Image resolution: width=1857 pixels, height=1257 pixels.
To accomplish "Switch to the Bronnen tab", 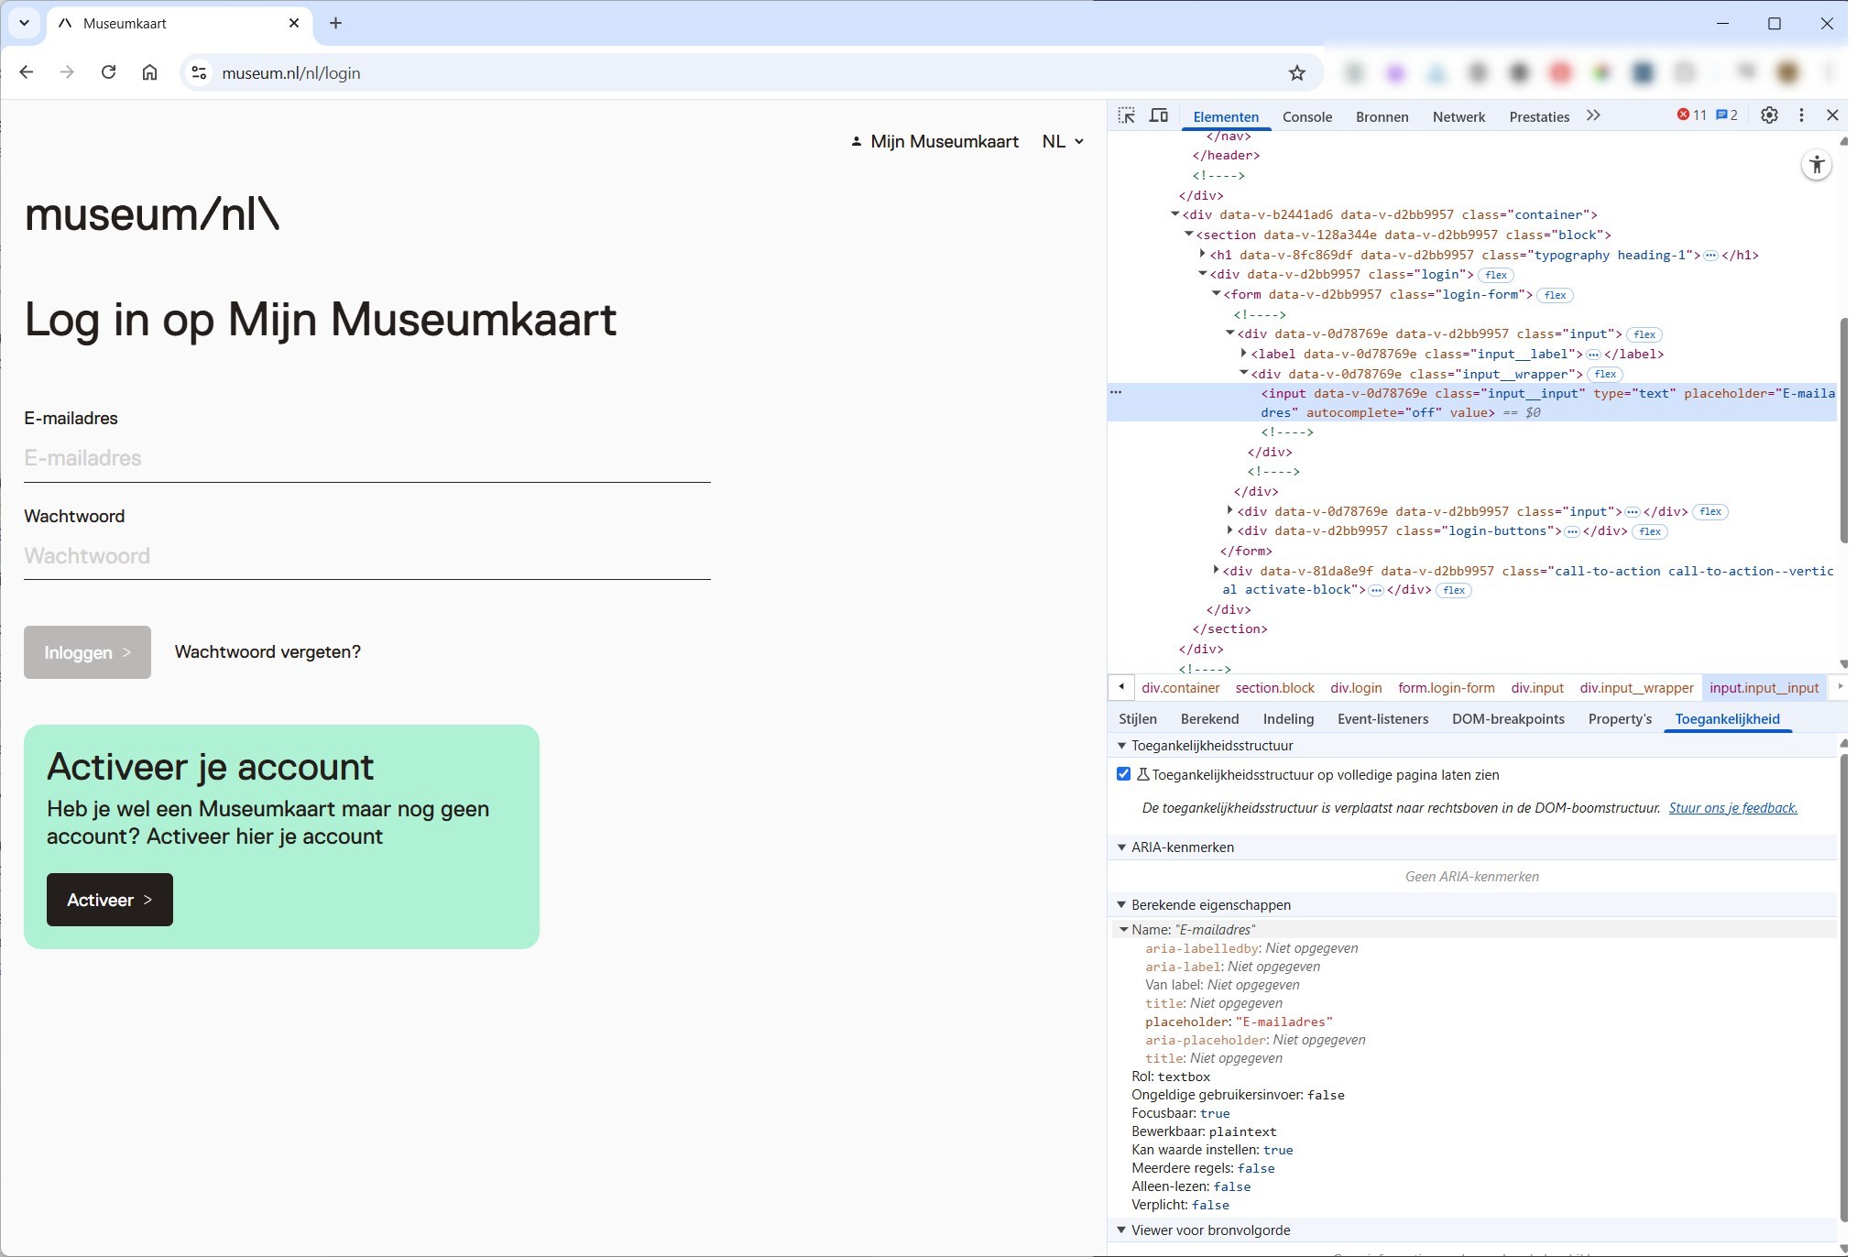I will point(1382,116).
